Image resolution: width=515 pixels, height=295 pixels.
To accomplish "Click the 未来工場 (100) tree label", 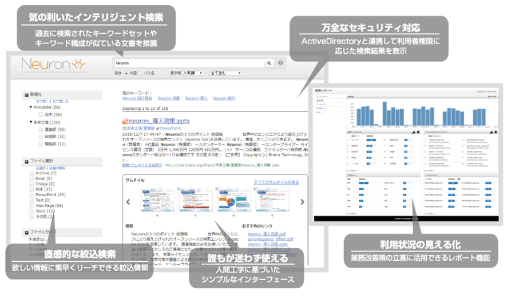I will pos(47,122).
